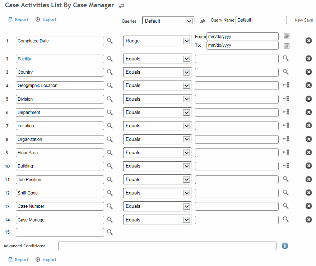Click the Advanced Conditions text field
Screen dimensions: 316x266
(x=167, y=246)
